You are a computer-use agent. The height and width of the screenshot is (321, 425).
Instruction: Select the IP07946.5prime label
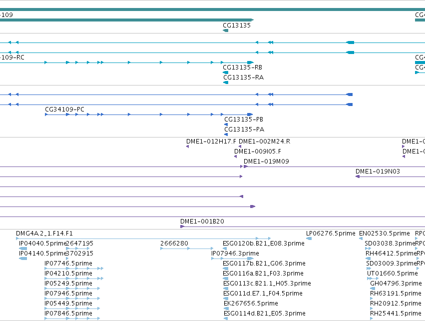click(68, 293)
